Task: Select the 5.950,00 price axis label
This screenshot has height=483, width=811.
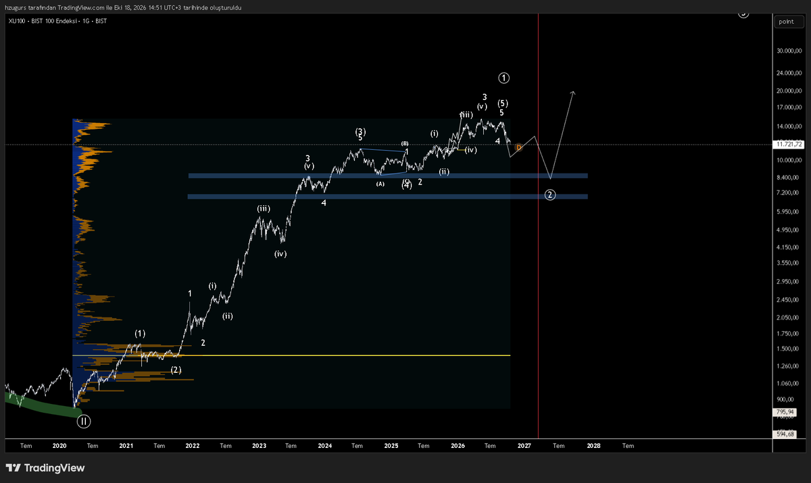Action: 789,212
